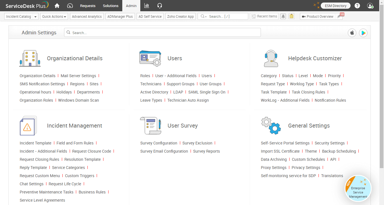Open Windows Domain Scan link
The height and width of the screenshot is (205, 384).
78,100
